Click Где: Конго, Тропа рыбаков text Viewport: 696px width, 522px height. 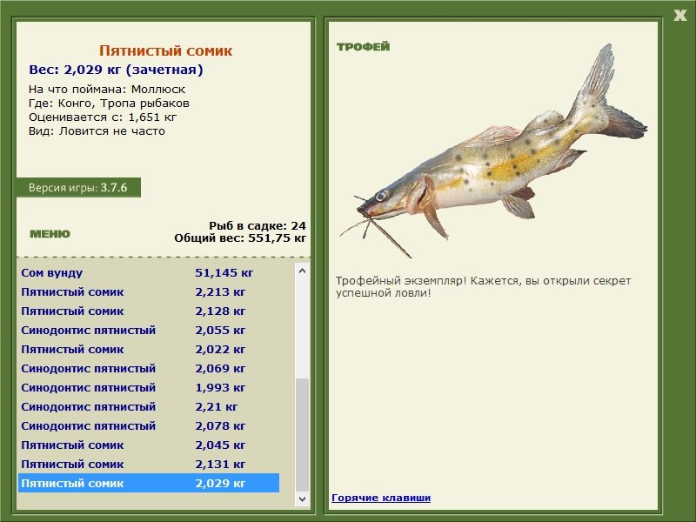(x=109, y=104)
